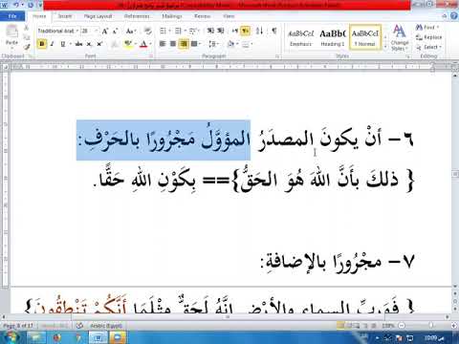
Task: Click the Word Help question mark icon
Action: pos(454,16)
